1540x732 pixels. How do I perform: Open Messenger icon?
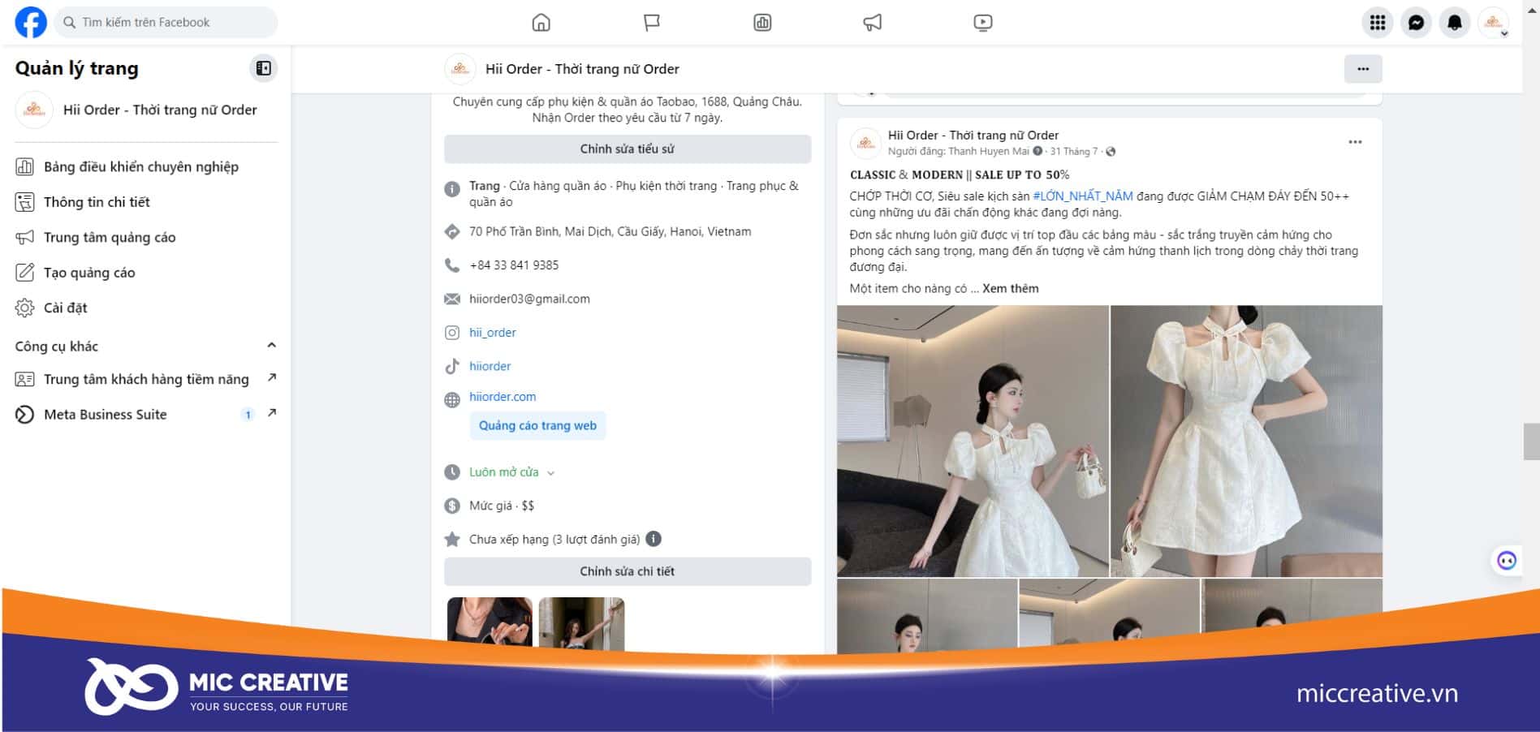pos(1417,23)
